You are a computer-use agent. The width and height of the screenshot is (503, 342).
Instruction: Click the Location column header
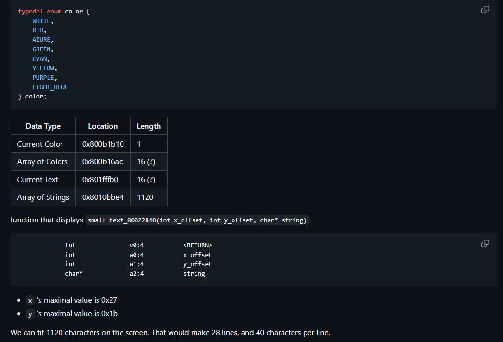(x=103, y=126)
